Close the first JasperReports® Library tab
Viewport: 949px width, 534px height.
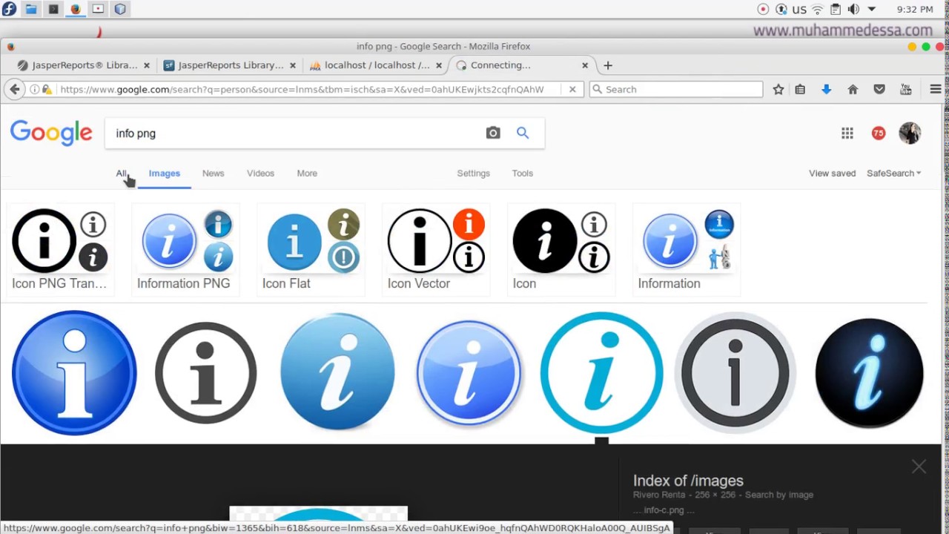click(x=146, y=65)
